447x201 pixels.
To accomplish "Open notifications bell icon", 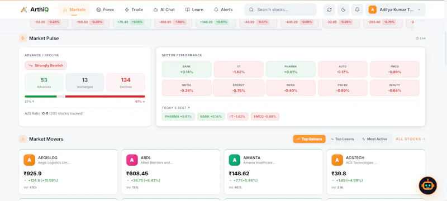I will tap(357, 9).
